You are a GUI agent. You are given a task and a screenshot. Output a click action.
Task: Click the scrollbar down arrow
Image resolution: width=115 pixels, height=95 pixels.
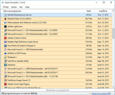tap(113, 87)
